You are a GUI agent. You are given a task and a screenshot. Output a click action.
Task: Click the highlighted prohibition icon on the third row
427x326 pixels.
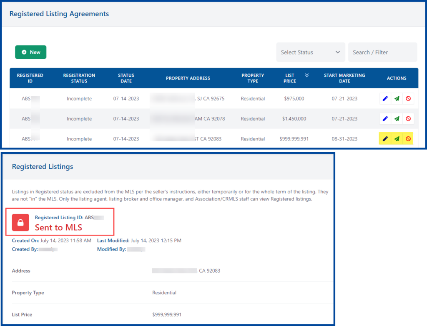pos(408,138)
